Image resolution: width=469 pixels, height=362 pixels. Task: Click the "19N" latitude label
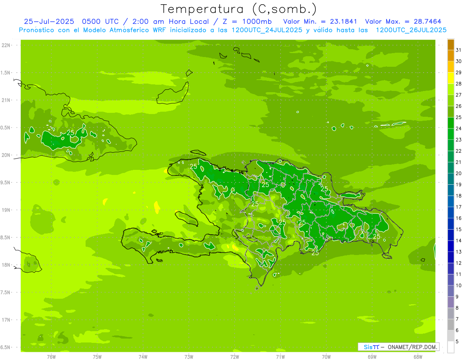(6, 210)
